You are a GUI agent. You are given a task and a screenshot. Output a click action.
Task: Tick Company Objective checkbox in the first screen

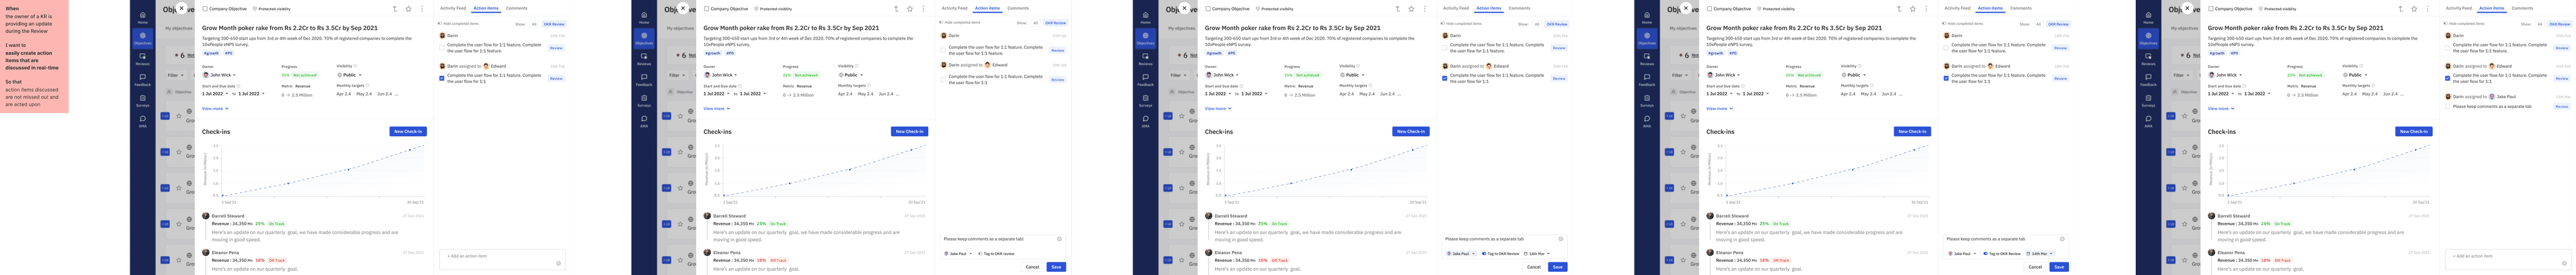[x=205, y=9]
